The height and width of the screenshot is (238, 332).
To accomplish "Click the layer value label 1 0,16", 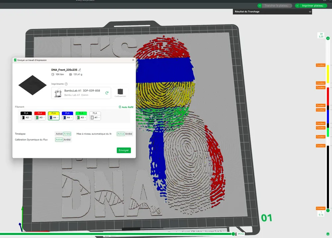I will tap(321, 213).
